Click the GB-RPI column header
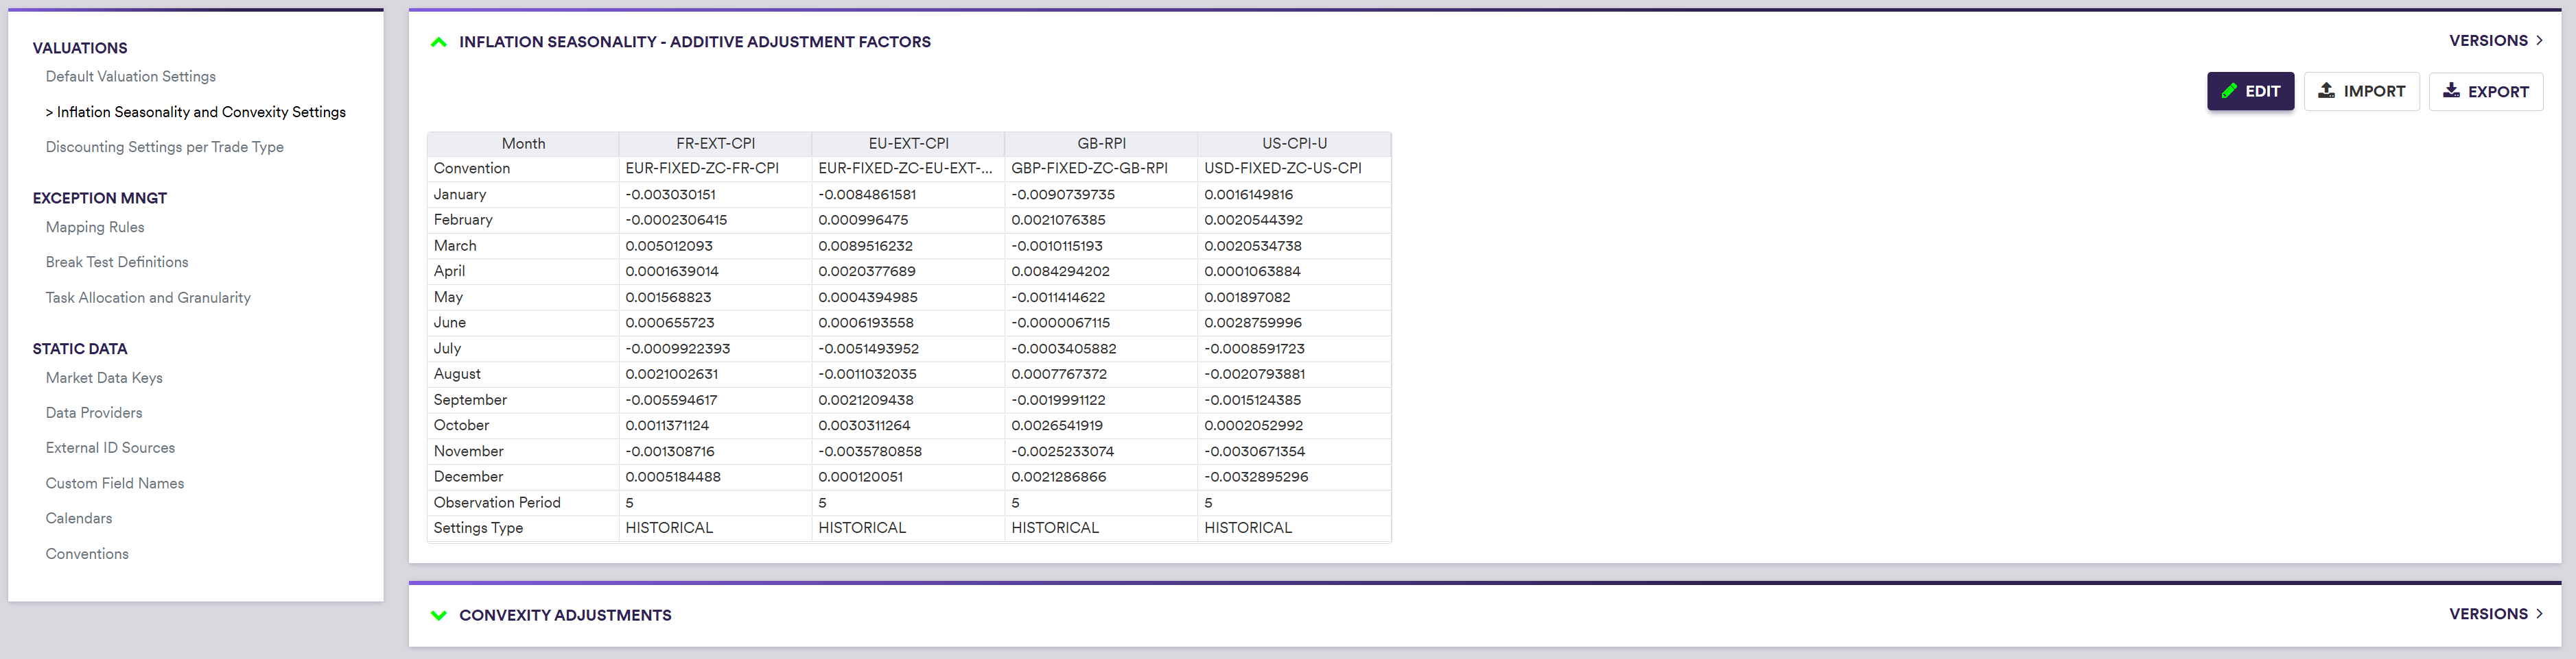The image size is (2576, 659). pyautogui.click(x=1101, y=144)
